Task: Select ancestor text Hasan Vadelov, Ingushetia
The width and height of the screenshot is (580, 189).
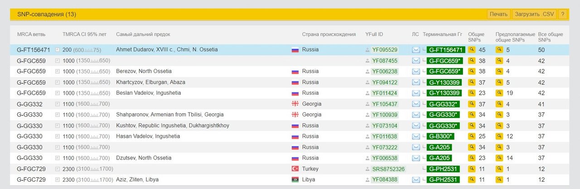Action: pyautogui.click(x=148, y=136)
